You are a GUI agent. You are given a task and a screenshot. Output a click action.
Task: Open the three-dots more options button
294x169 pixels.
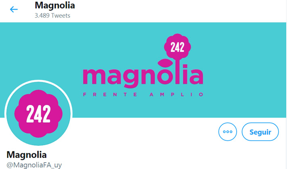coord(227,132)
